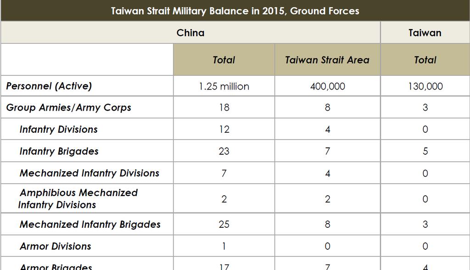Click China's 'Total' subheader cell
470x270 pixels.
tap(224, 60)
